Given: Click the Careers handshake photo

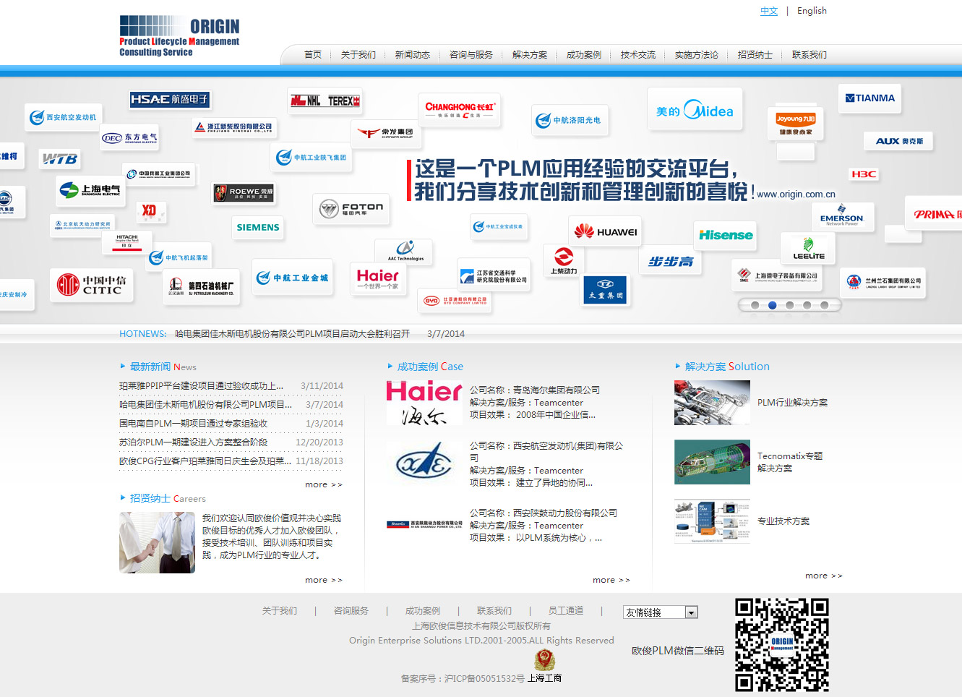Looking at the screenshot, I should [157, 542].
